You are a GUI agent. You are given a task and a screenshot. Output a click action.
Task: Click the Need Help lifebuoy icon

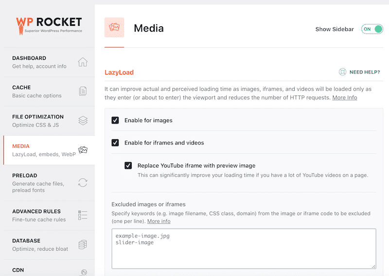(343, 72)
